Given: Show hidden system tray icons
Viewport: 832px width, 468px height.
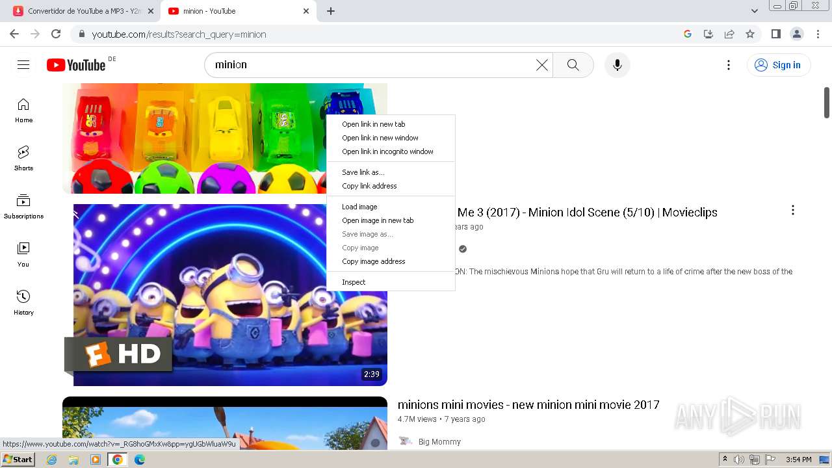Looking at the screenshot, I should click(x=725, y=460).
